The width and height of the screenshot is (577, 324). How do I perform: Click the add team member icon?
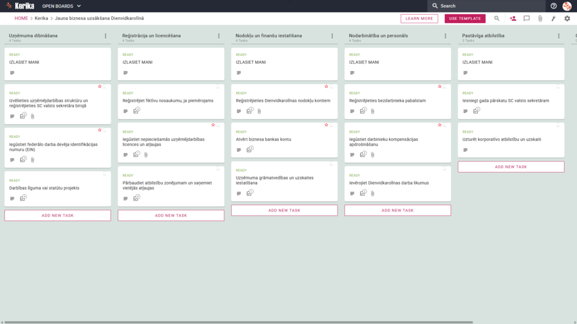click(x=513, y=19)
